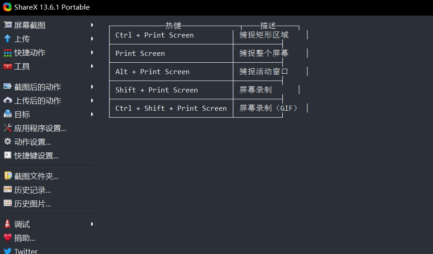Click the hotkey settings keyboard icon
This screenshot has width=433, height=254.
(7, 156)
